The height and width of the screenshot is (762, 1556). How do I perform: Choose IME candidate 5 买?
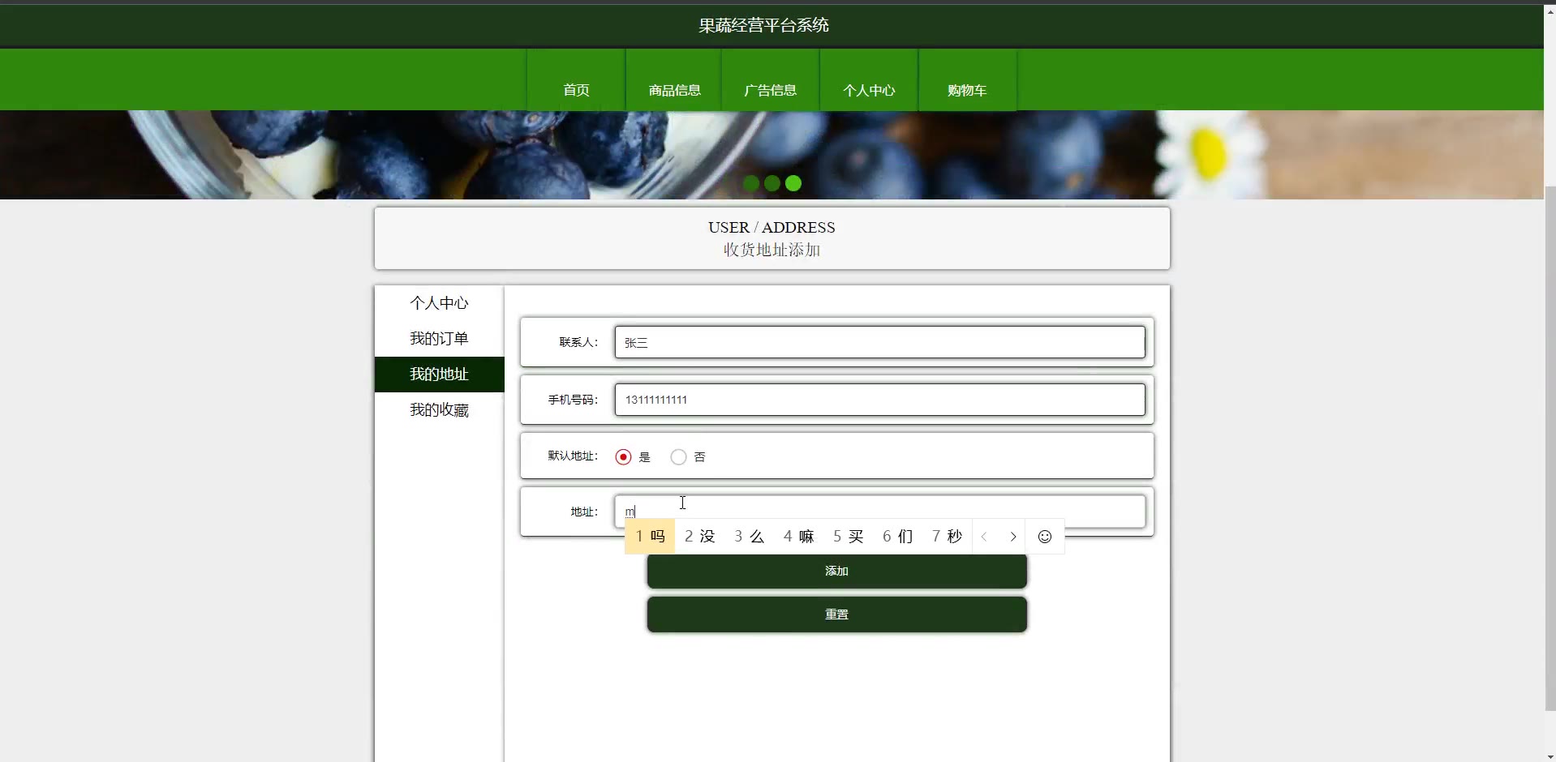pyautogui.click(x=848, y=537)
